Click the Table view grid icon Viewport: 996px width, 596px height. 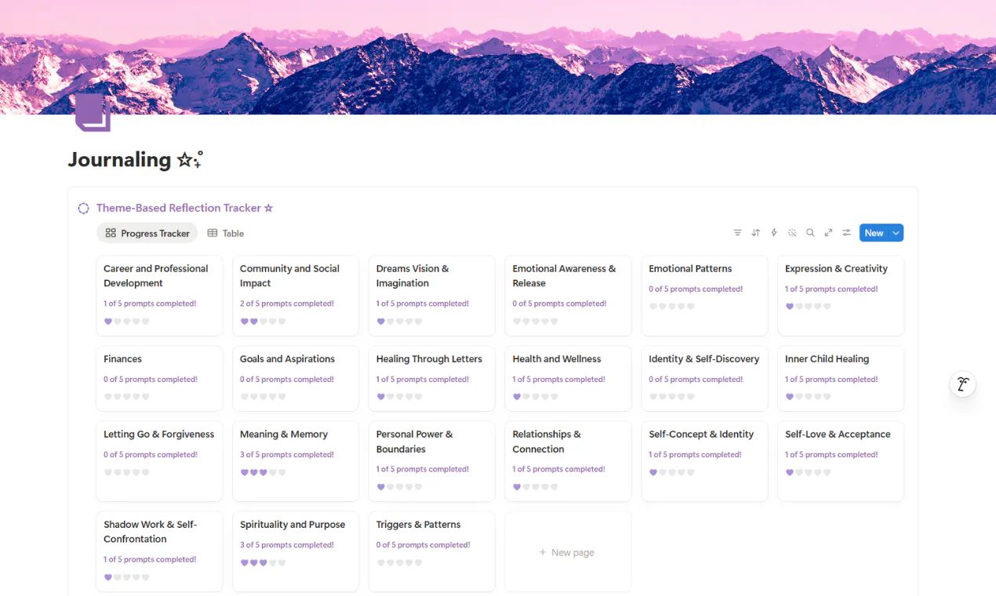coord(213,233)
